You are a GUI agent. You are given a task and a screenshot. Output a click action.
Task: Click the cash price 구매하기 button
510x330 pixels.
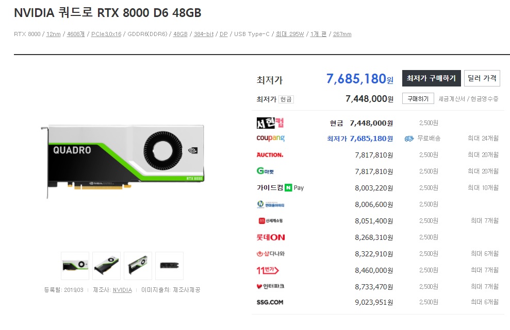pyautogui.click(x=418, y=98)
